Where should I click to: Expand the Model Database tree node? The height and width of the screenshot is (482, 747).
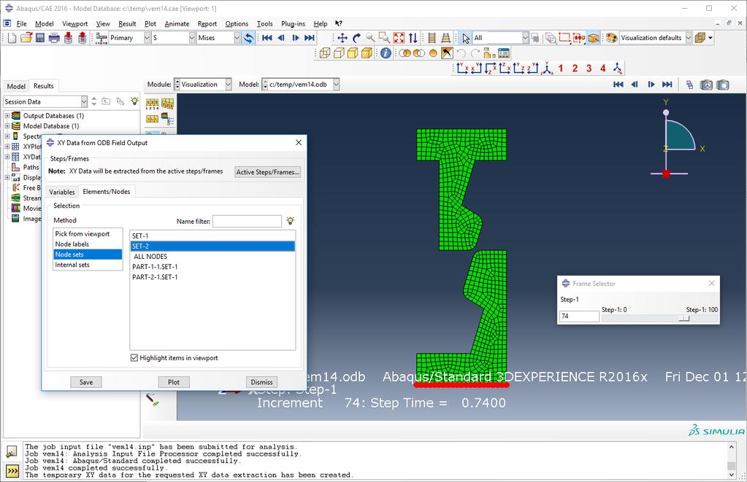click(7, 126)
